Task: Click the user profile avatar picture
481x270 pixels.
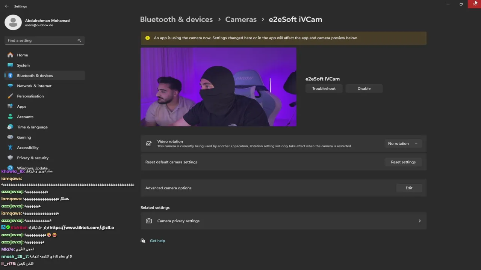Action: 13,22
